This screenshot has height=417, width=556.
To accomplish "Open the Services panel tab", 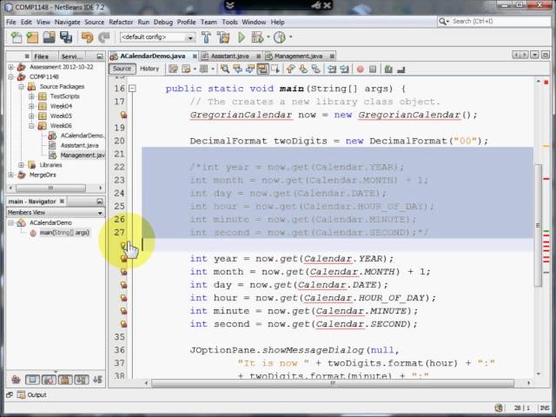I will pos(72,56).
